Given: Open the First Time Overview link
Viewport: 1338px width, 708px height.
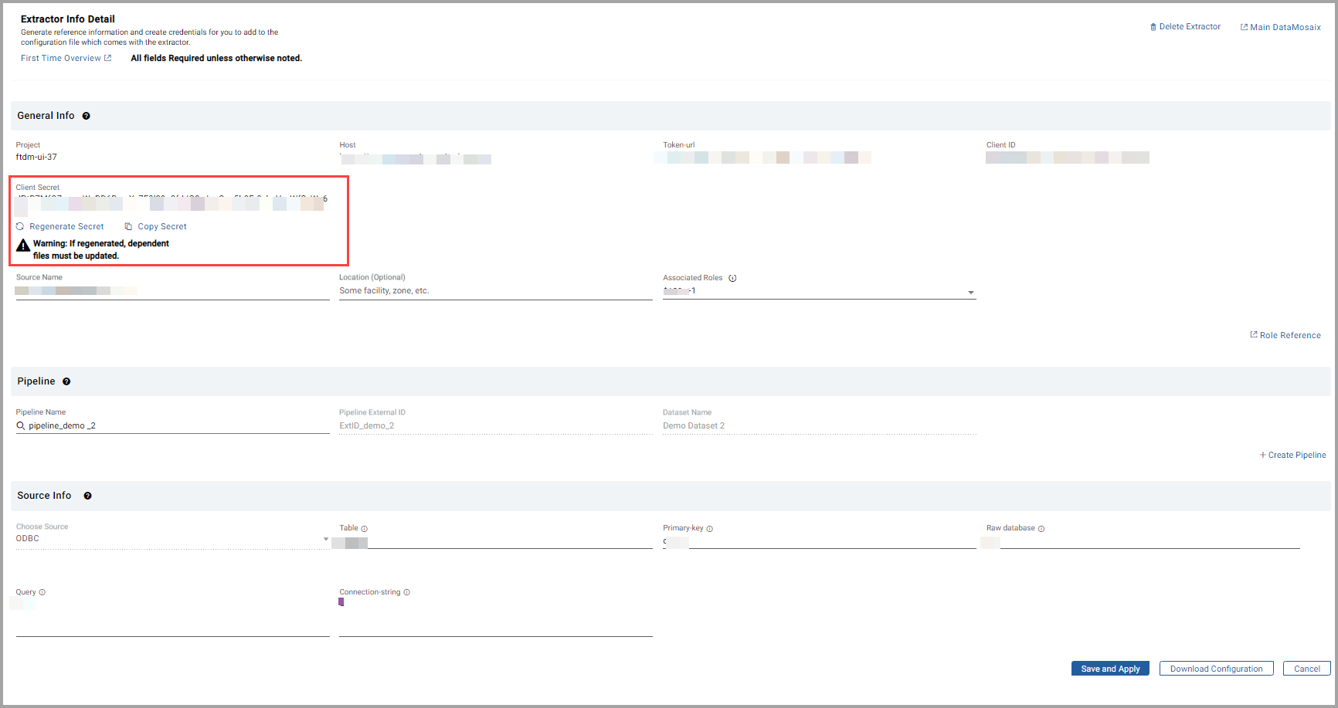Looking at the screenshot, I should click(66, 58).
